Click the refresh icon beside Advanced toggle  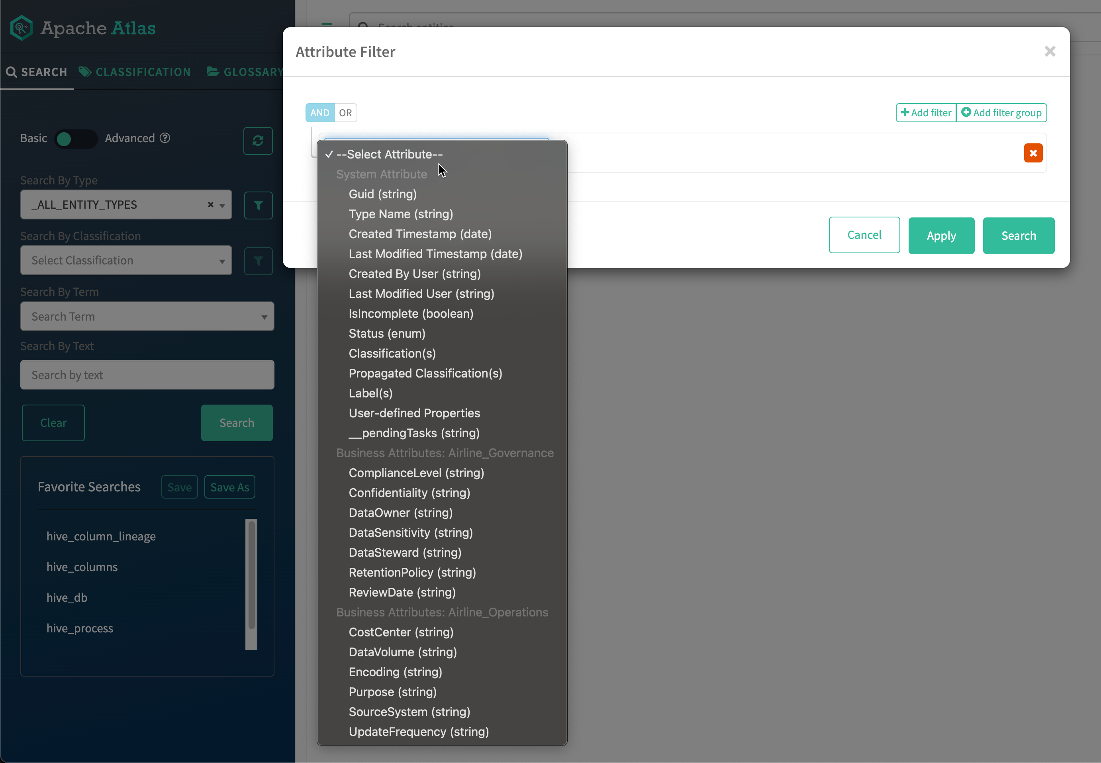[x=258, y=141]
